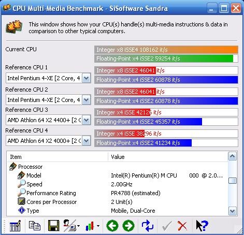This screenshot has width=244, height=235.
Task: Click the value 'PR4788 (estimated)'
Action: coord(136,193)
